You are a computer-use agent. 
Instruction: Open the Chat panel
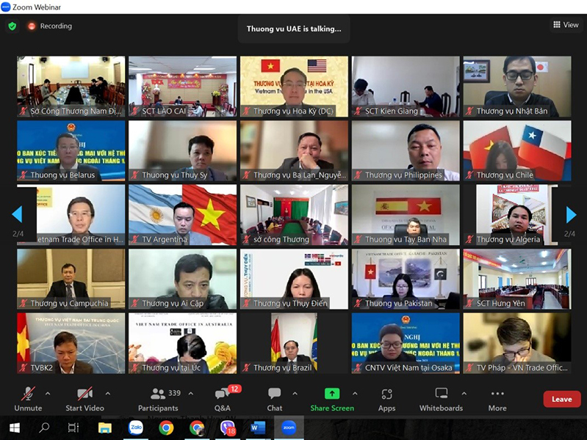274,398
